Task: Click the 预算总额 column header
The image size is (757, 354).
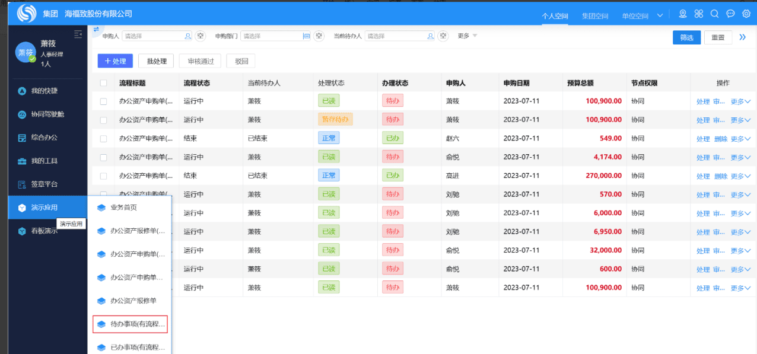Action: [580, 83]
